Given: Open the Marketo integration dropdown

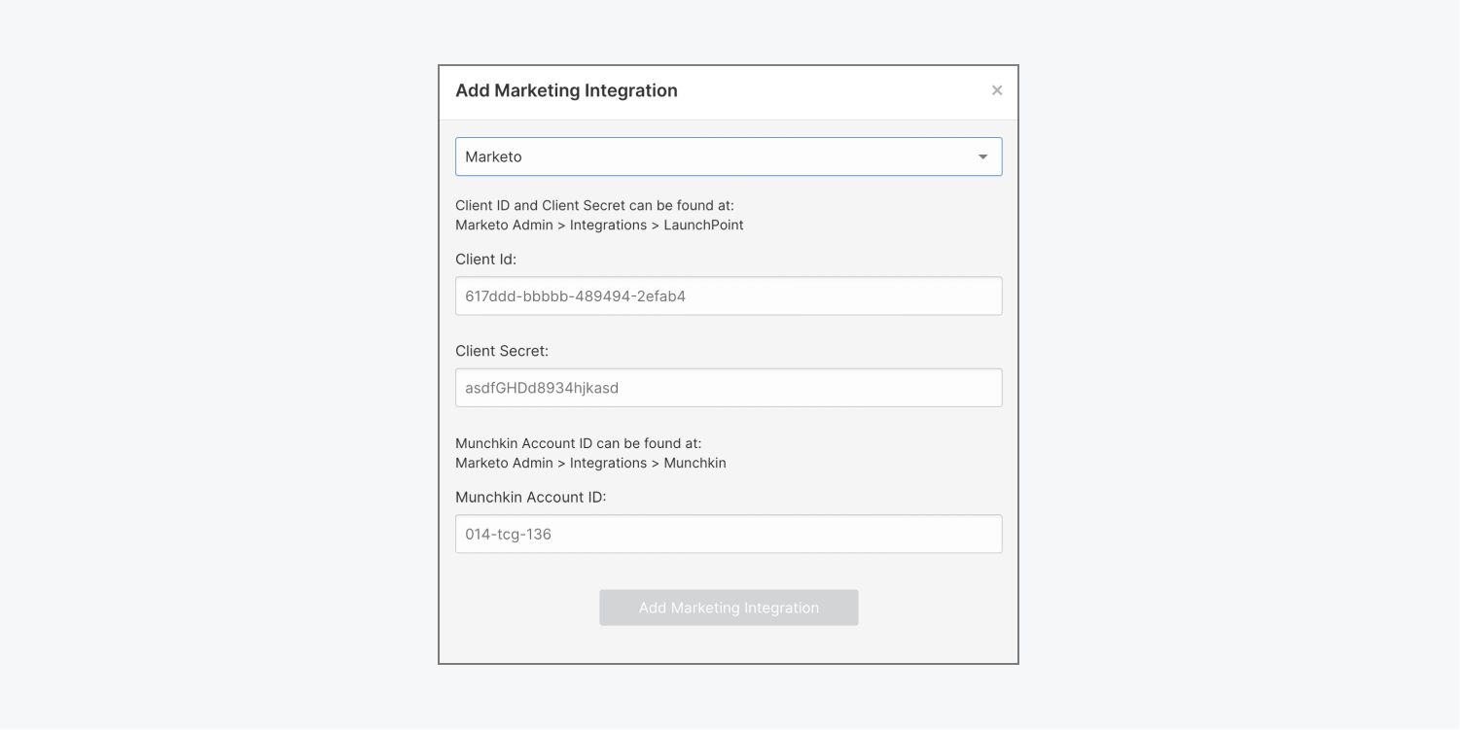Looking at the screenshot, I should point(729,156).
